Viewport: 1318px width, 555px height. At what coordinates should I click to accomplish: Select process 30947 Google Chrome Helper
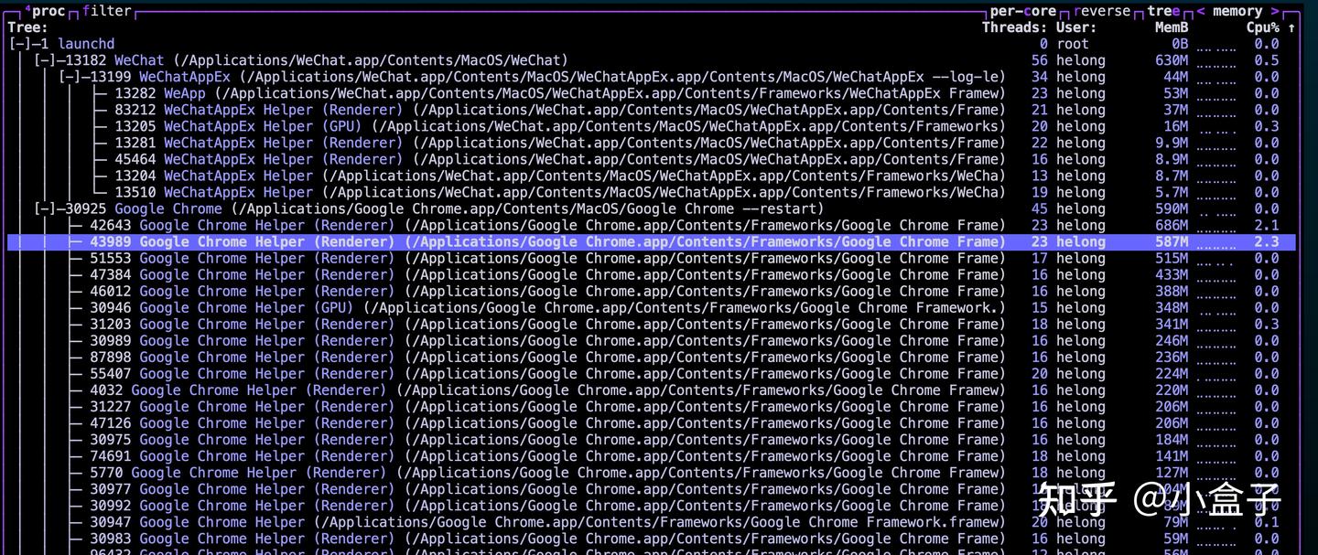652,522
